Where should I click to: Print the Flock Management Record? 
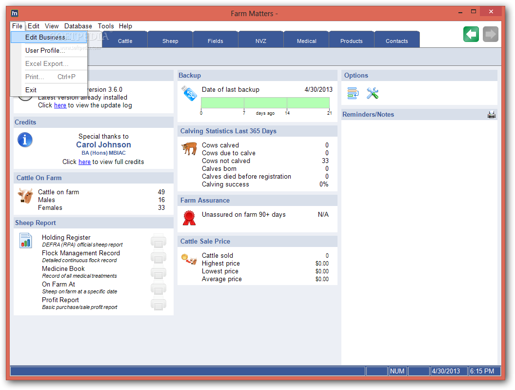click(158, 256)
